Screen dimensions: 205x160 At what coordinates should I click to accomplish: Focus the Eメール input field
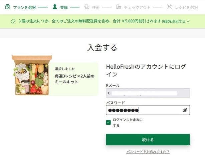click(148, 93)
